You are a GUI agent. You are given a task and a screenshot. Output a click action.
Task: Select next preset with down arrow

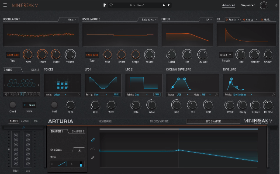pos(168,5)
